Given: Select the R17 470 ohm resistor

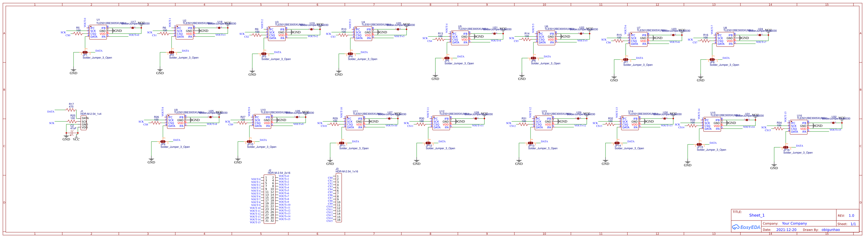Looking at the screenshot, I should click(71, 110).
